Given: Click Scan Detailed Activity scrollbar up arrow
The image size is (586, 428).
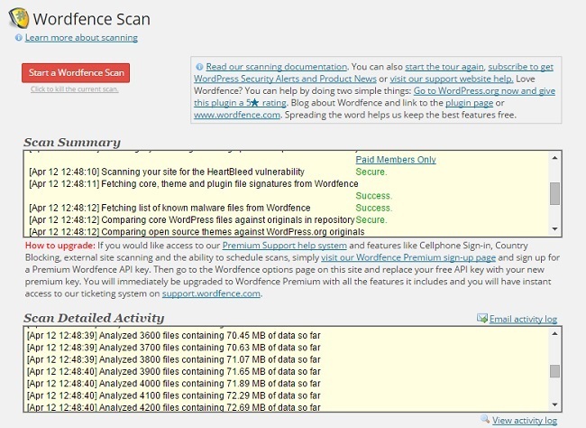Looking at the screenshot, I should [555, 333].
